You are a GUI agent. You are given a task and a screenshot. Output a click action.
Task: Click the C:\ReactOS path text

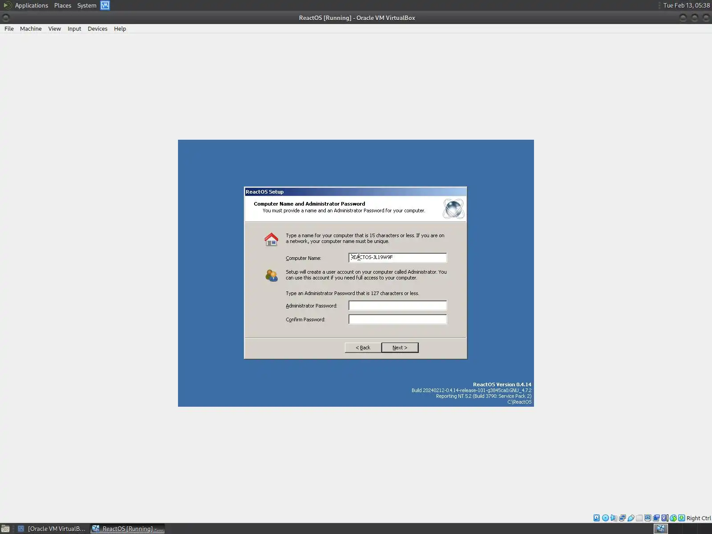click(x=519, y=402)
